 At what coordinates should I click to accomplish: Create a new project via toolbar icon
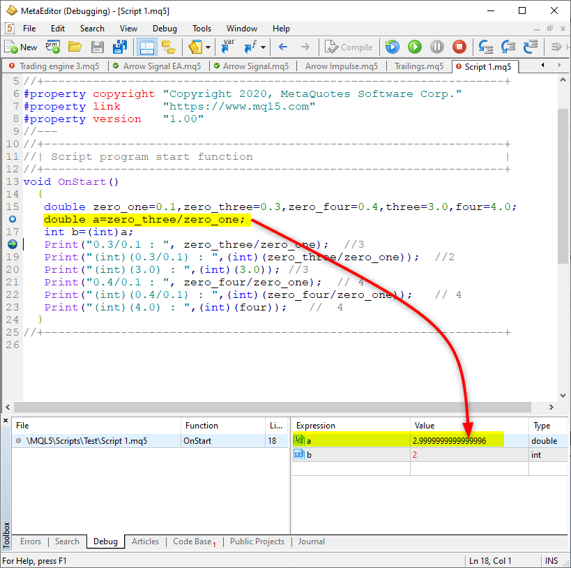pos(53,47)
